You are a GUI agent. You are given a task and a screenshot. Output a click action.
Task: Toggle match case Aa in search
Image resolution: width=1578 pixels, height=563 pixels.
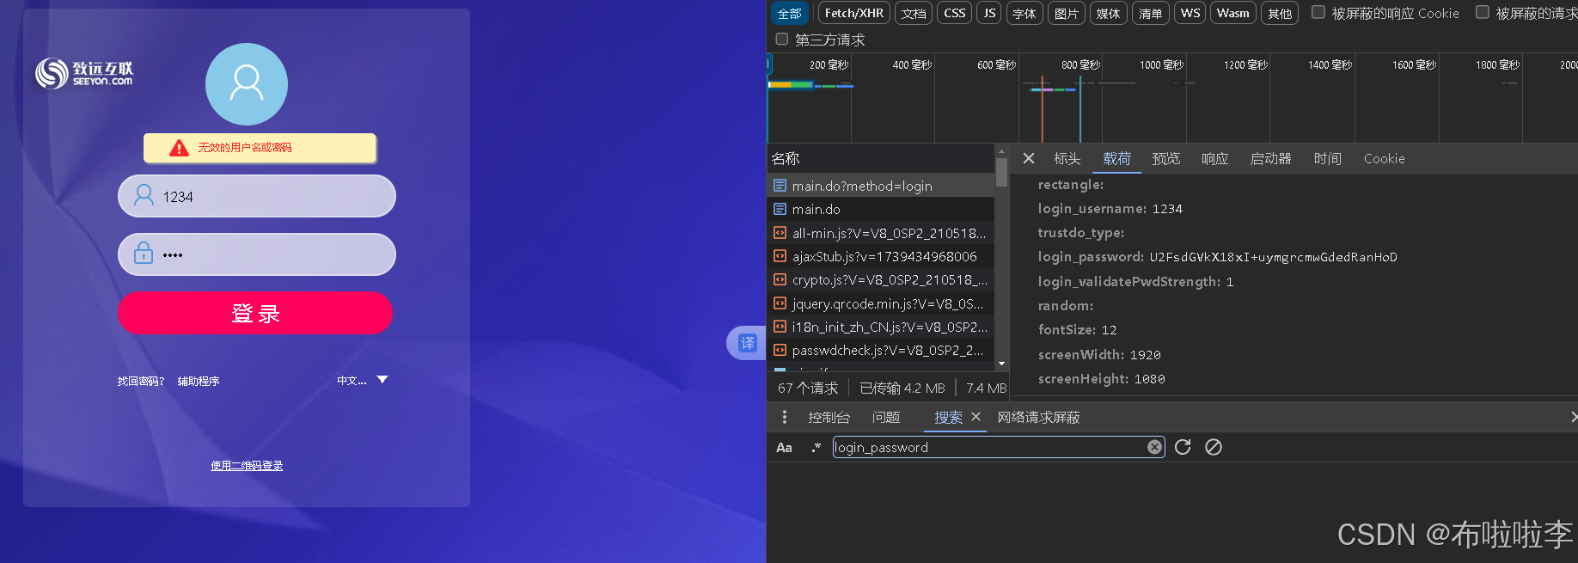[784, 447]
